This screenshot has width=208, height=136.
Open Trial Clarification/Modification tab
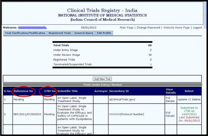coord(25,33)
